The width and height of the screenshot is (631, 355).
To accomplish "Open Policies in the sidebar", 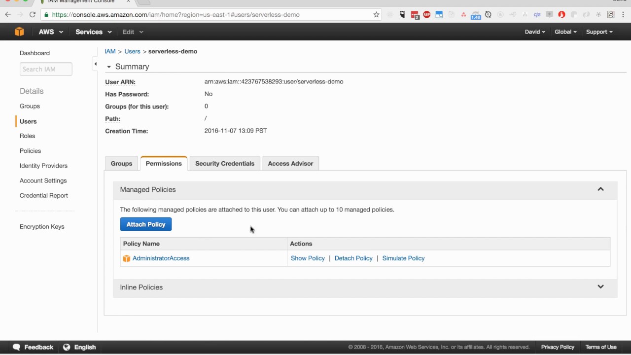I will coord(30,151).
